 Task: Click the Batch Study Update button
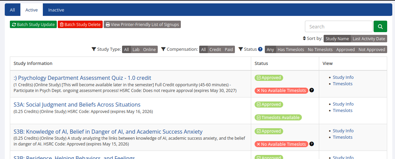click(33, 25)
